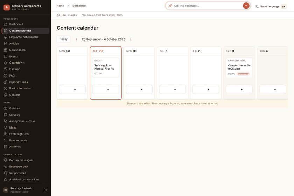
Task: Click the Important links chain icon
Action: (x=6, y=82)
